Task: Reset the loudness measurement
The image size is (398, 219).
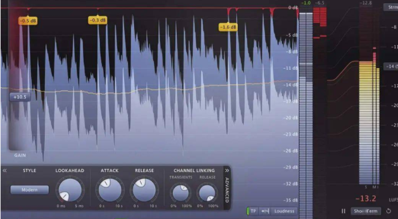Action: coord(389,211)
